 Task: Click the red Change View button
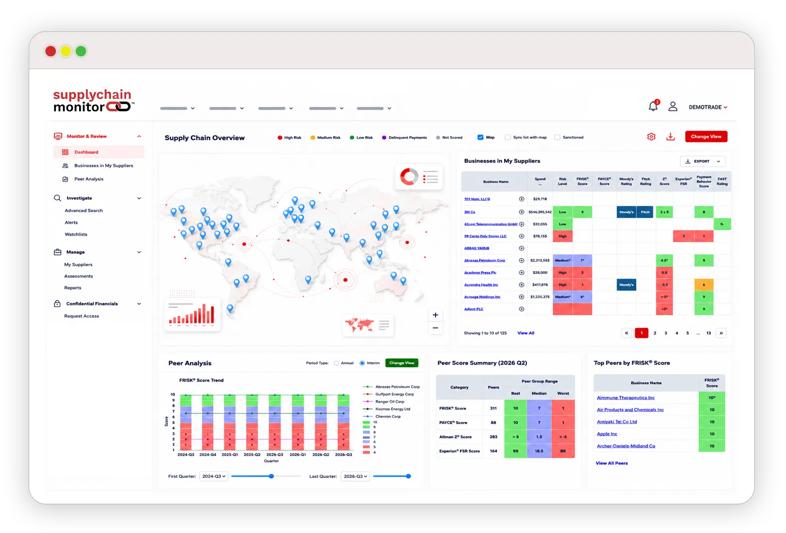pos(706,137)
